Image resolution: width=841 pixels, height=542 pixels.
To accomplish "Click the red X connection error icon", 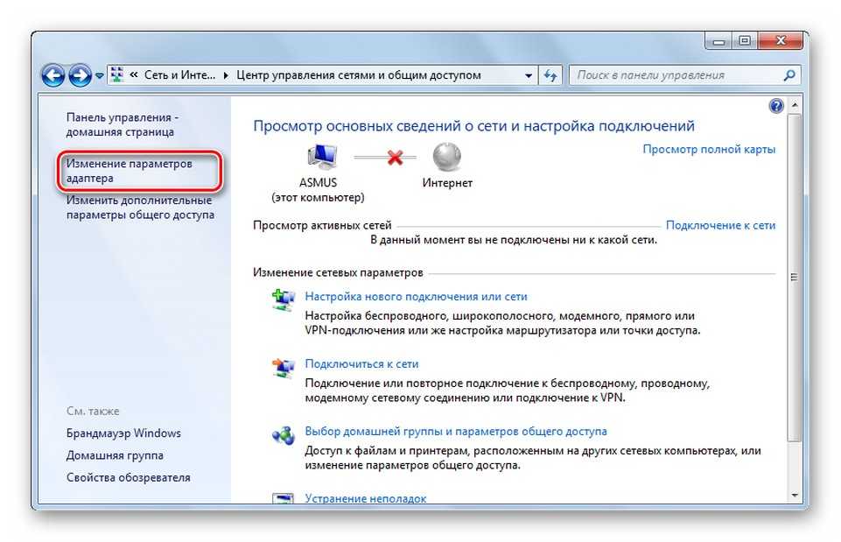I will tap(395, 158).
